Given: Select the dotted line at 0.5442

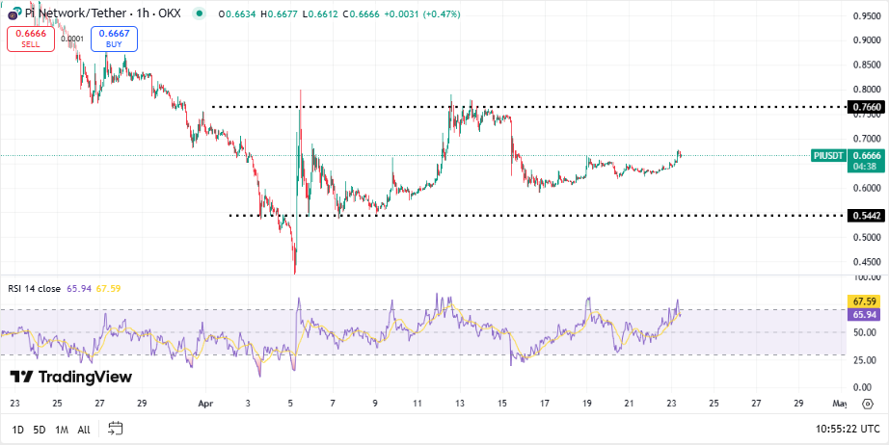Looking at the screenshot, I should (536, 215).
